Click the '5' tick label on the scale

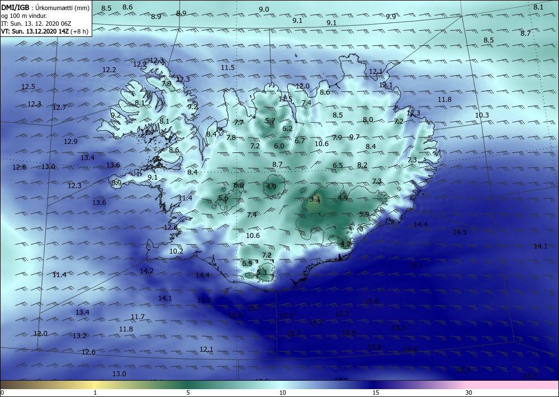pos(188,393)
